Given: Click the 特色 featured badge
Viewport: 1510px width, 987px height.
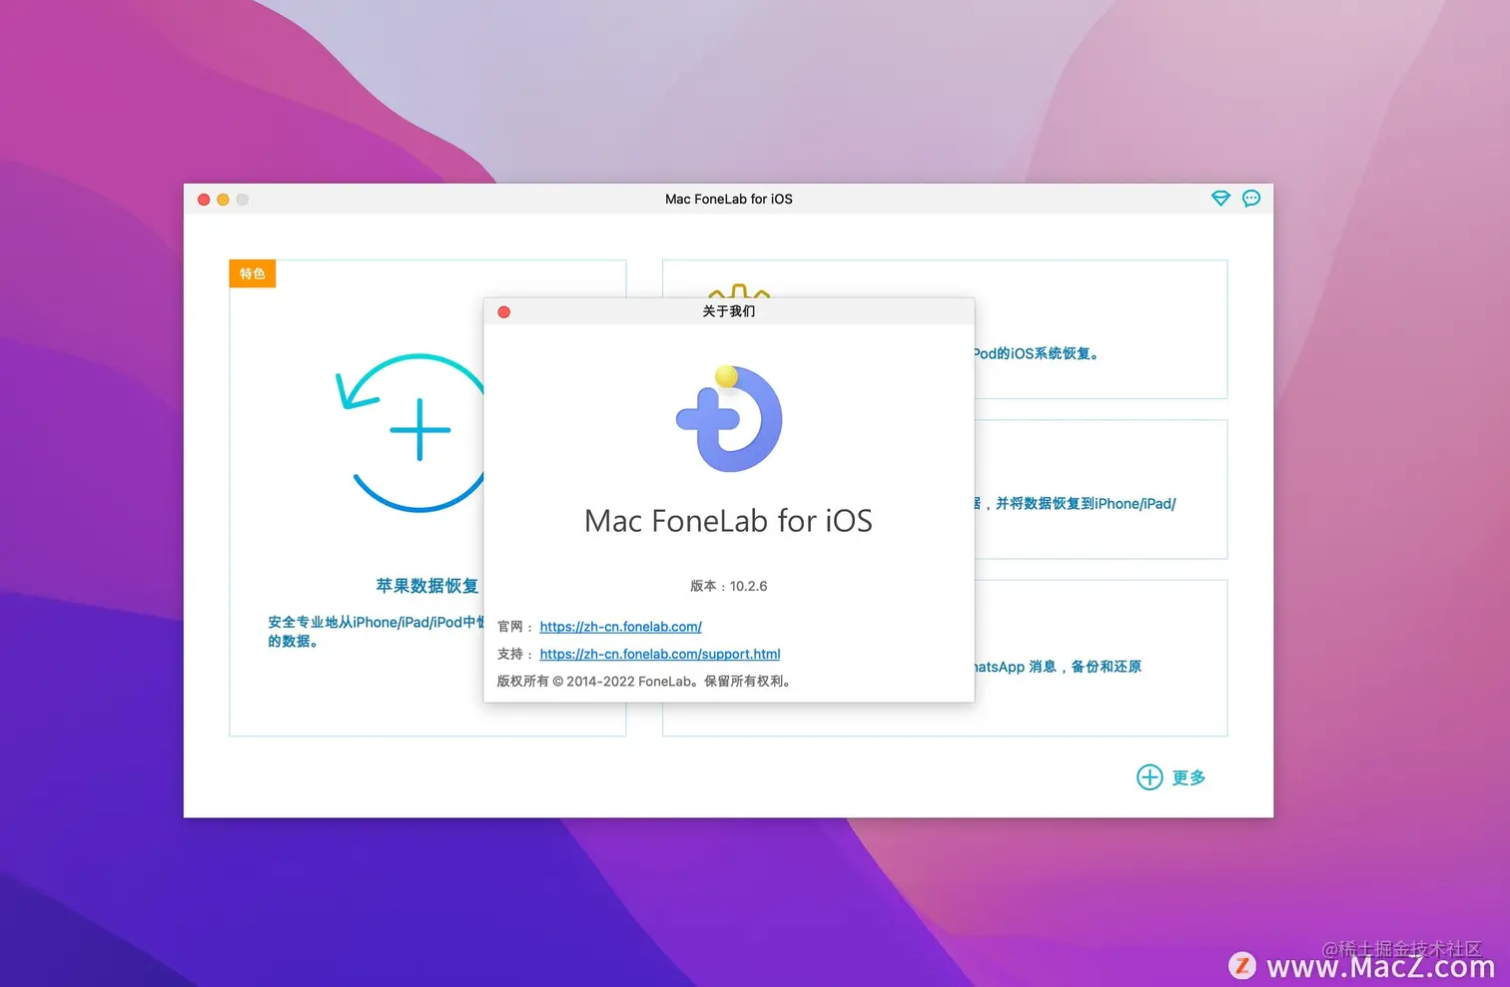Looking at the screenshot, I should pos(253,273).
